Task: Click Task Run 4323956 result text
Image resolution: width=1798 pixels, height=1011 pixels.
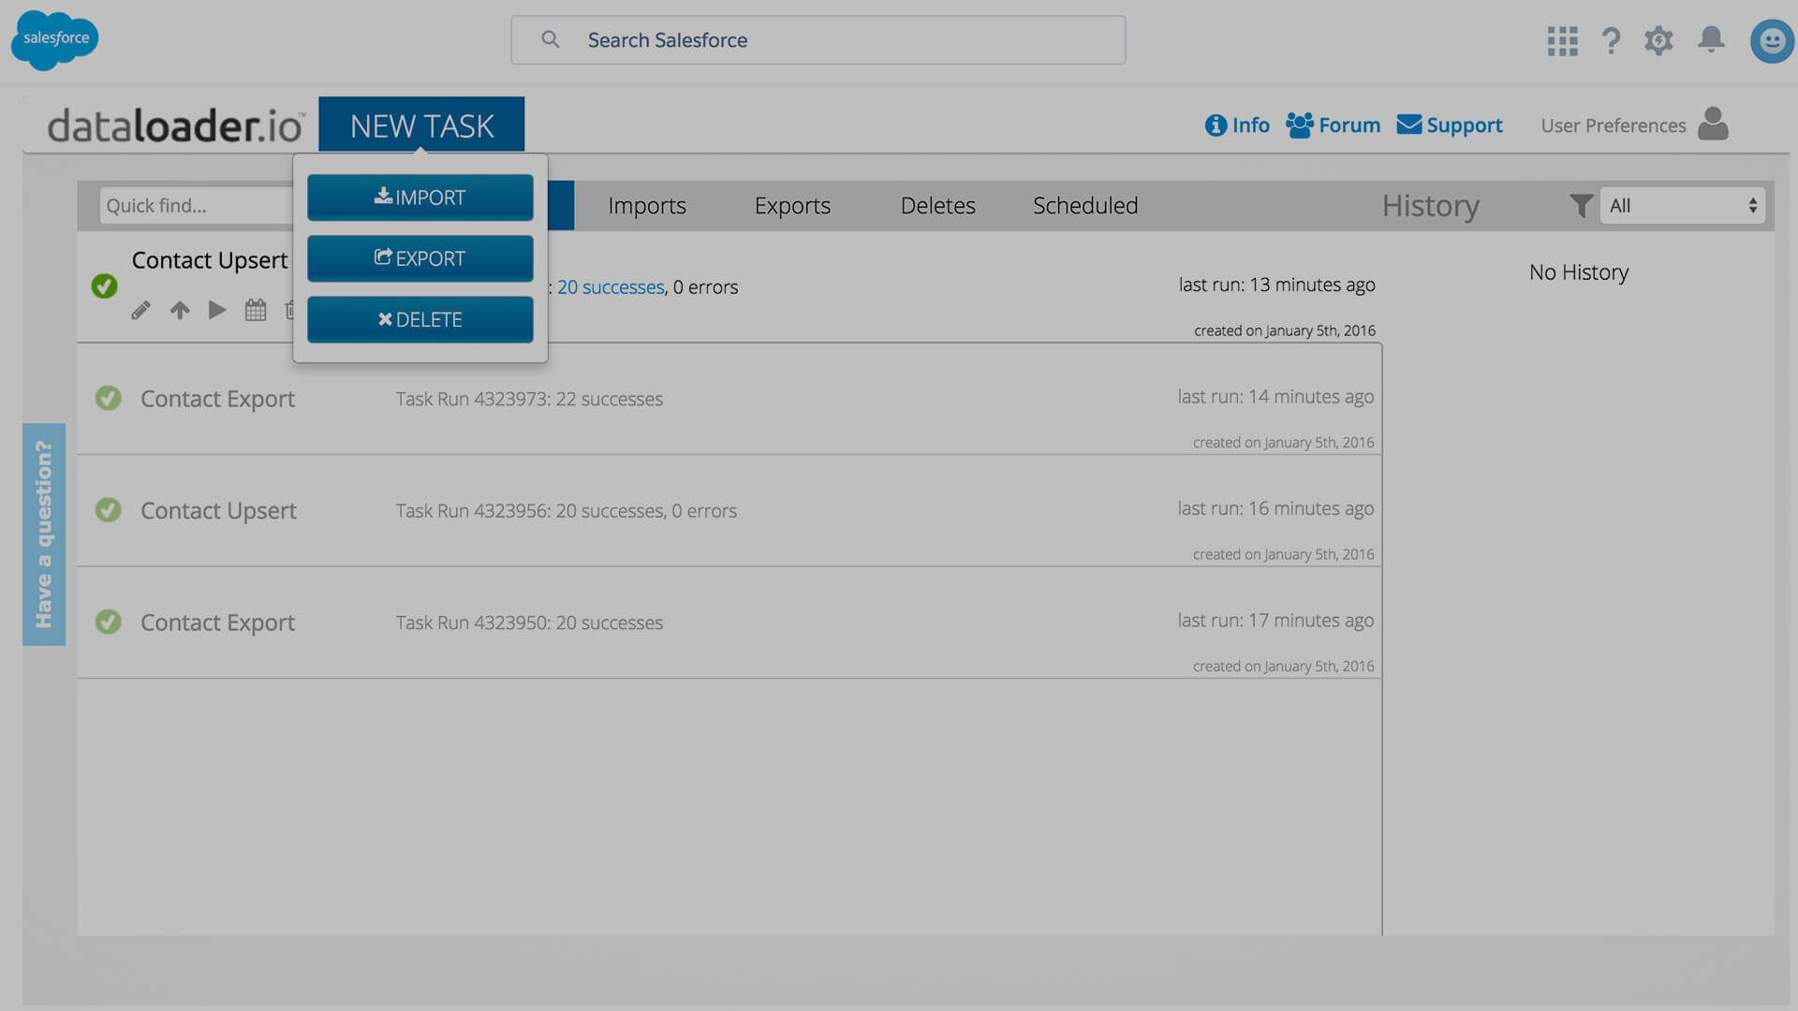Action: [x=566, y=511]
